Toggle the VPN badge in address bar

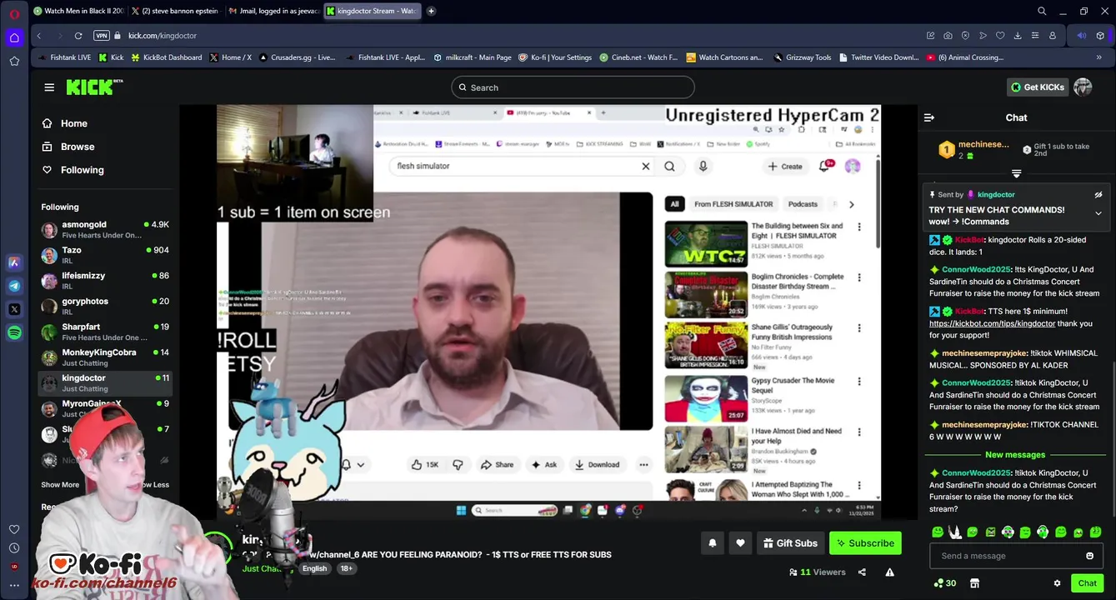coord(102,36)
